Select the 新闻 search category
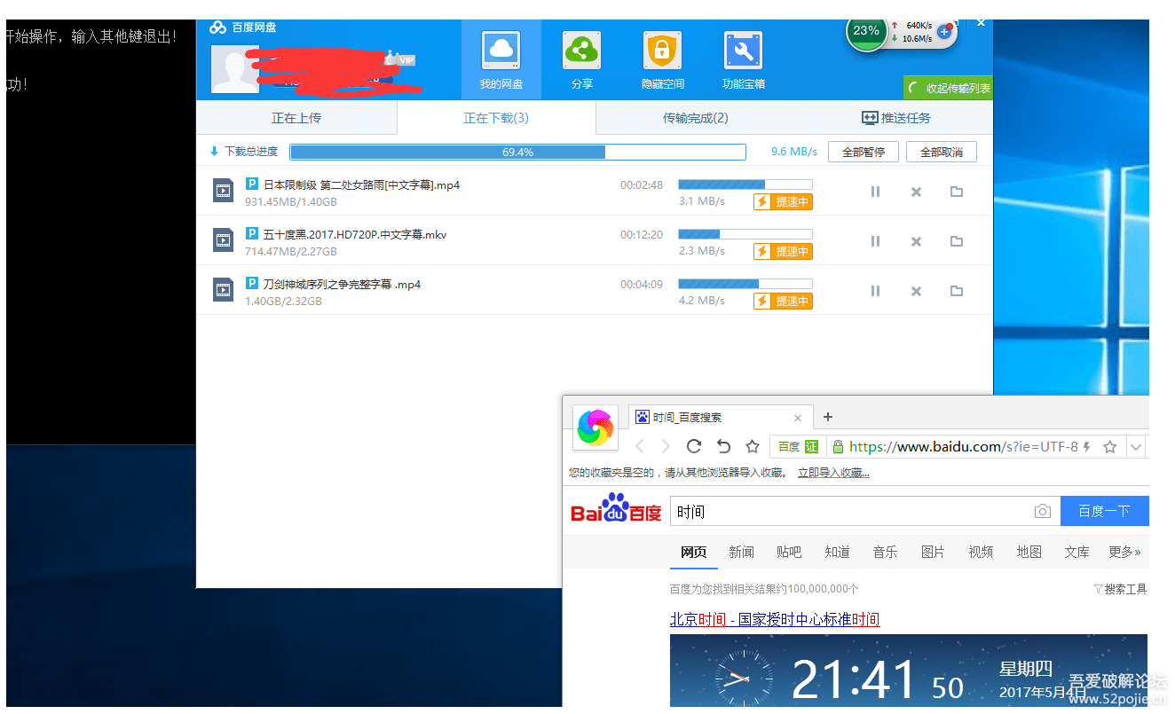This screenshot has width=1175, height=714. pos(741,552)
